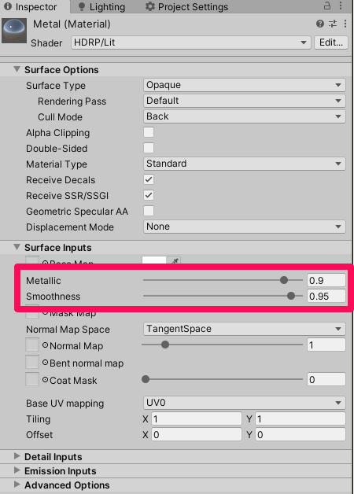This screenshot has width=354, height=494.
Task: Click the Edit... shader button
Action: (331, 42)
